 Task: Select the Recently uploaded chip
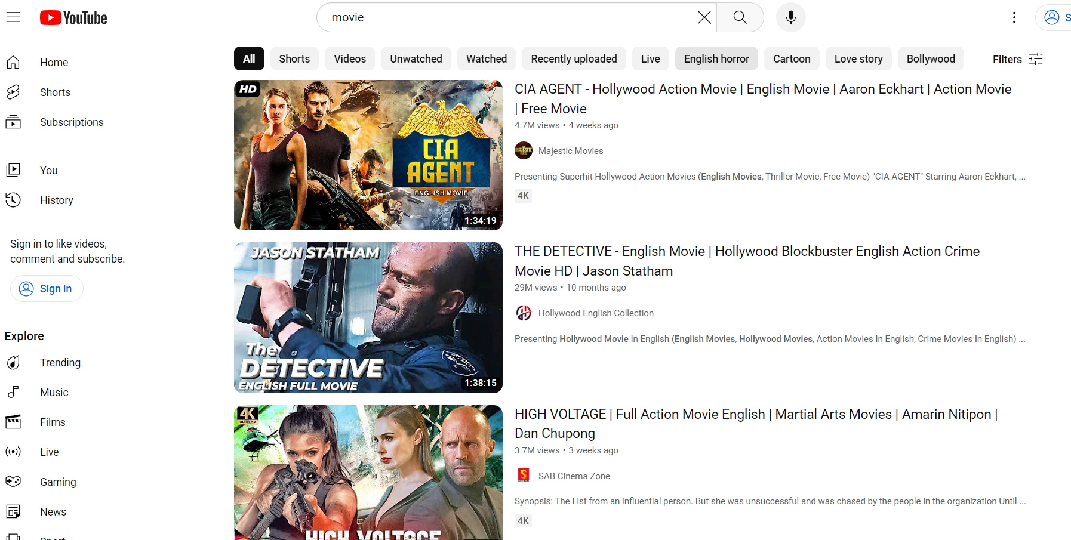574,58
